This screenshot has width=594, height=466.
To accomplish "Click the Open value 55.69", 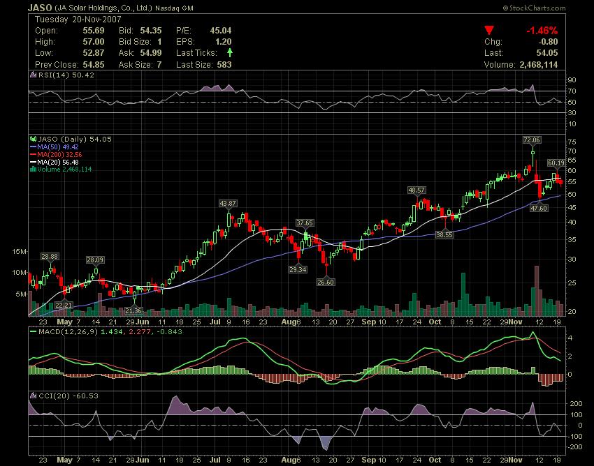I will click(x=94, y=31).
